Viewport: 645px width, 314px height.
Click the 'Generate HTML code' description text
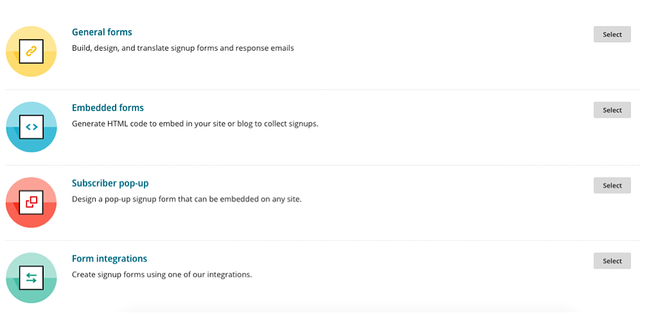(x=195, y=124)
